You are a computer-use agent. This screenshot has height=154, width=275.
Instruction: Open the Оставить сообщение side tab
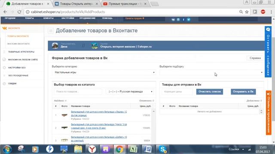(268, 52)
